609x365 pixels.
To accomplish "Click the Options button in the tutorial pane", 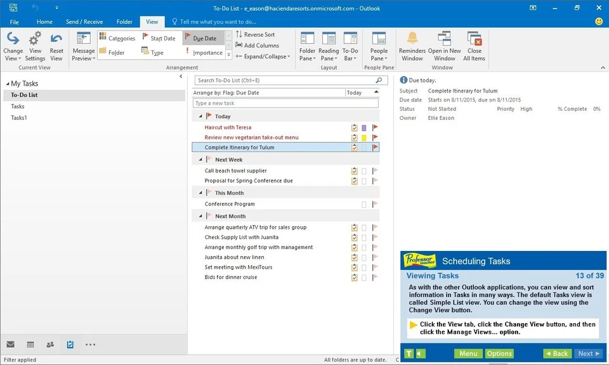I will (x=499, y=353).
